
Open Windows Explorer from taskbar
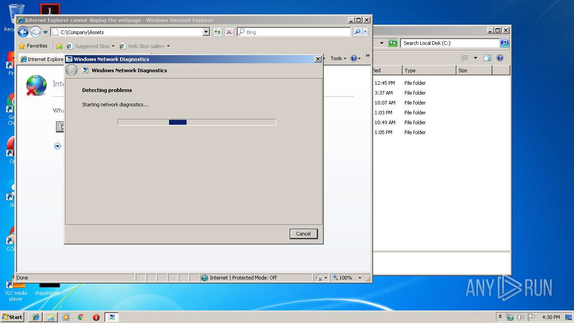(x=51, y=317)
